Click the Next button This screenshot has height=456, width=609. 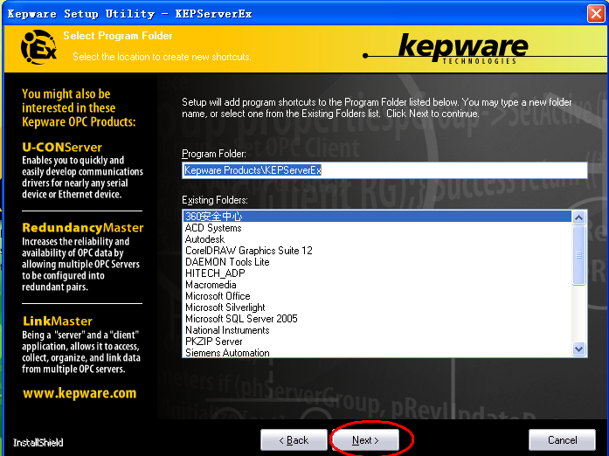[x=365, y=440]
